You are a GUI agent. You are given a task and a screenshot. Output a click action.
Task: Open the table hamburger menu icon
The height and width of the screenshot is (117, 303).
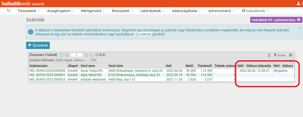coord(290,55)
